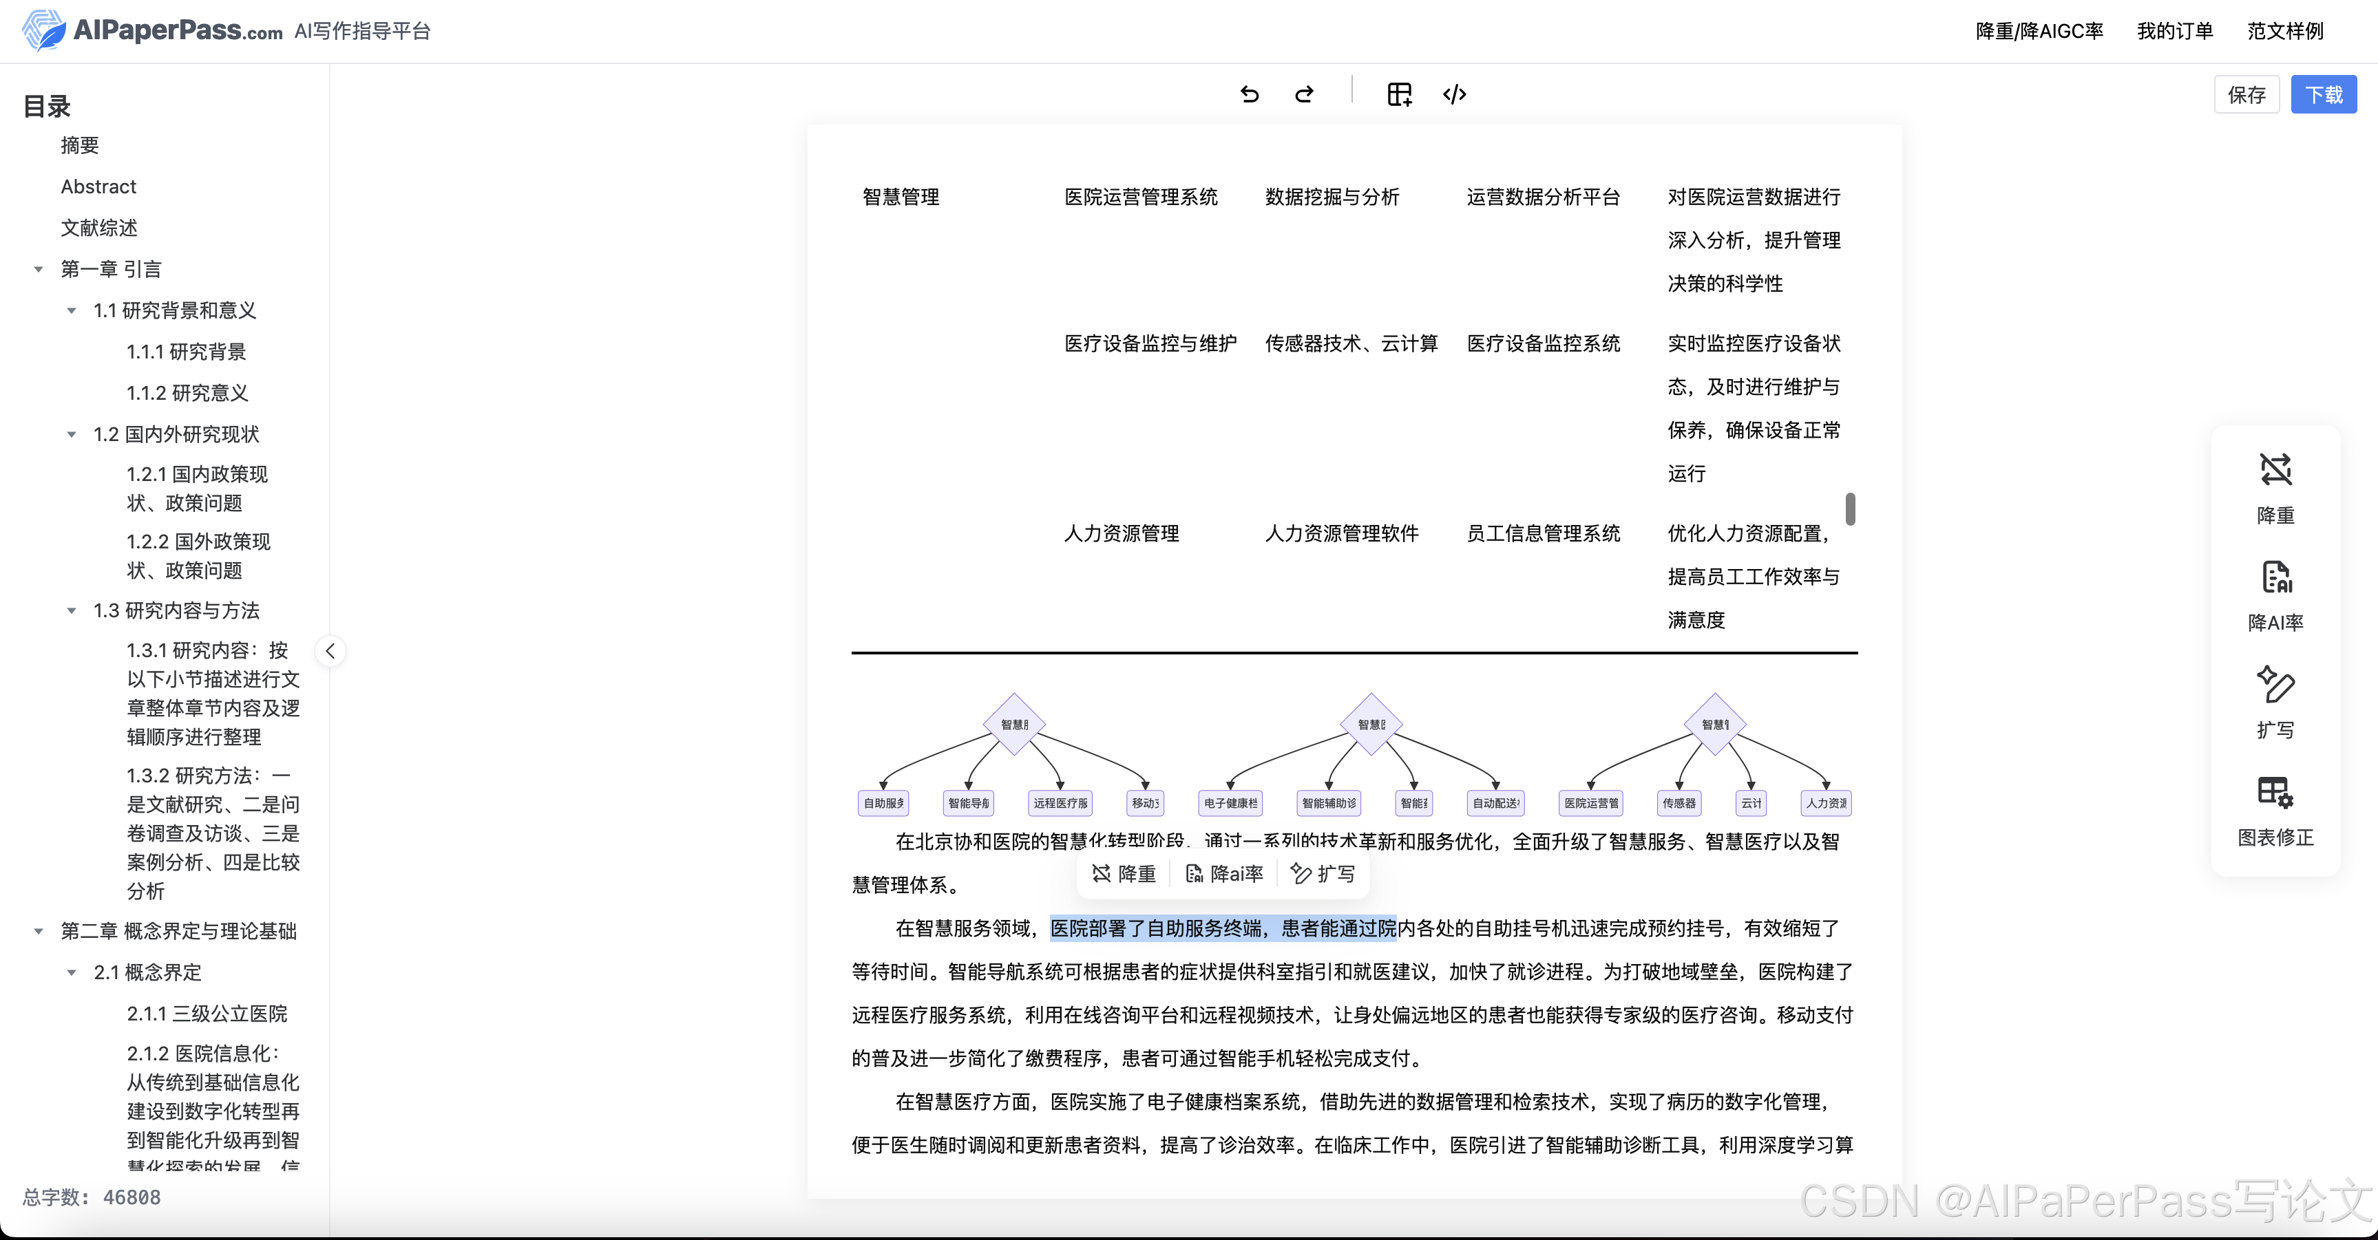Collapse the table of contents sidebar
This screenshot has height=1240, width=2378.
(x=330, y=650)
